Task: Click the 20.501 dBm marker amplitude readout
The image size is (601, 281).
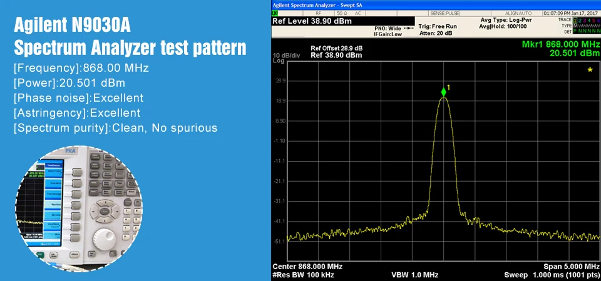Action: point(575,53)
